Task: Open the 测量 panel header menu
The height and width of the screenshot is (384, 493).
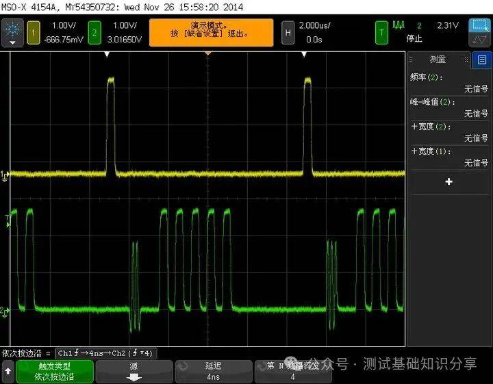Action: [x=438, y=60]
